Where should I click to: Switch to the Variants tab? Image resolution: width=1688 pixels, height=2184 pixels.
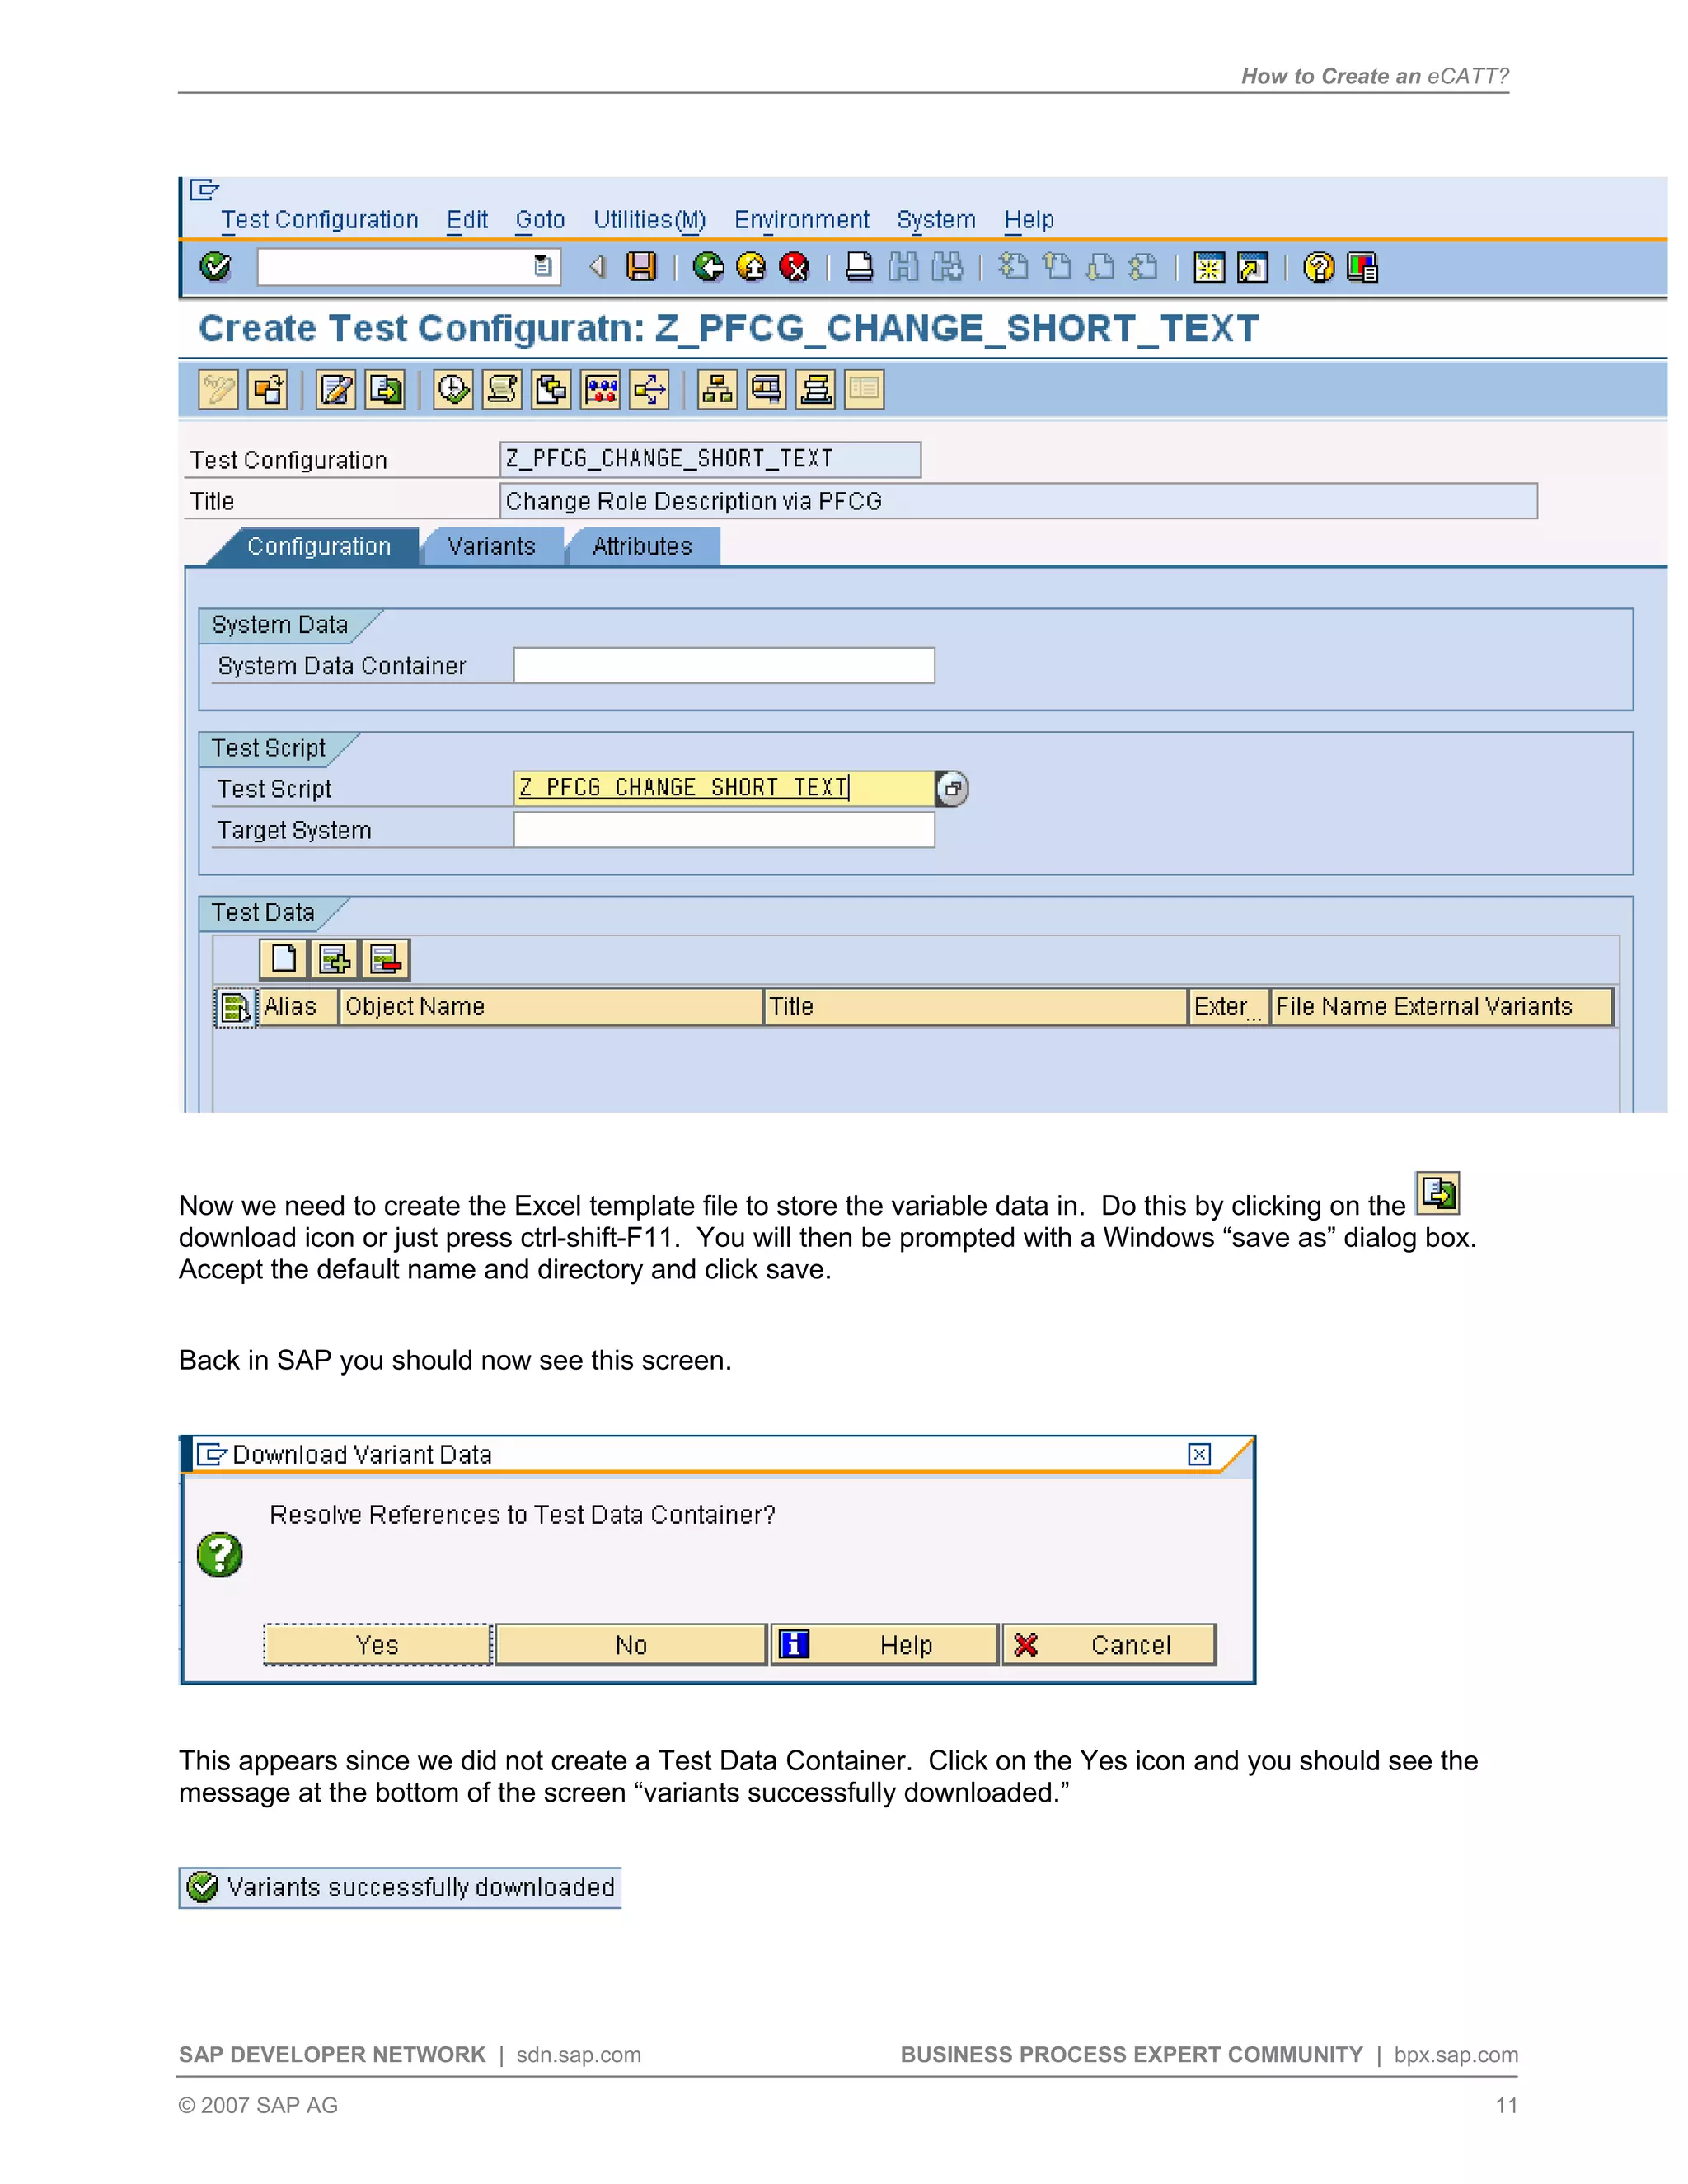(x=491, y=546)
